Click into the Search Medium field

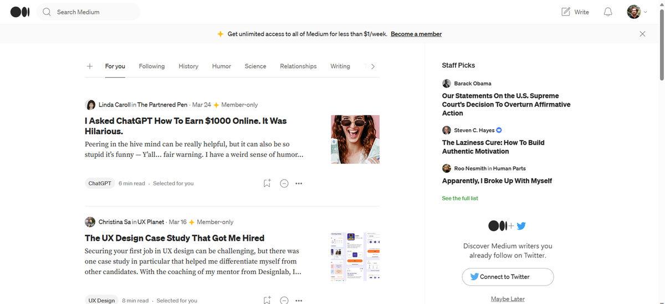coord(94,12)
